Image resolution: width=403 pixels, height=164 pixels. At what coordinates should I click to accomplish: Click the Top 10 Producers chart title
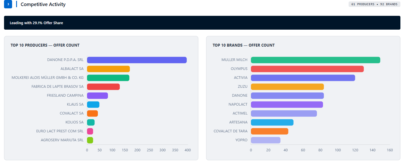click(x=45, y=45)
